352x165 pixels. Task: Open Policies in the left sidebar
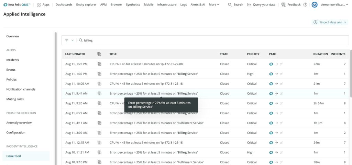(x=11, y=80)
